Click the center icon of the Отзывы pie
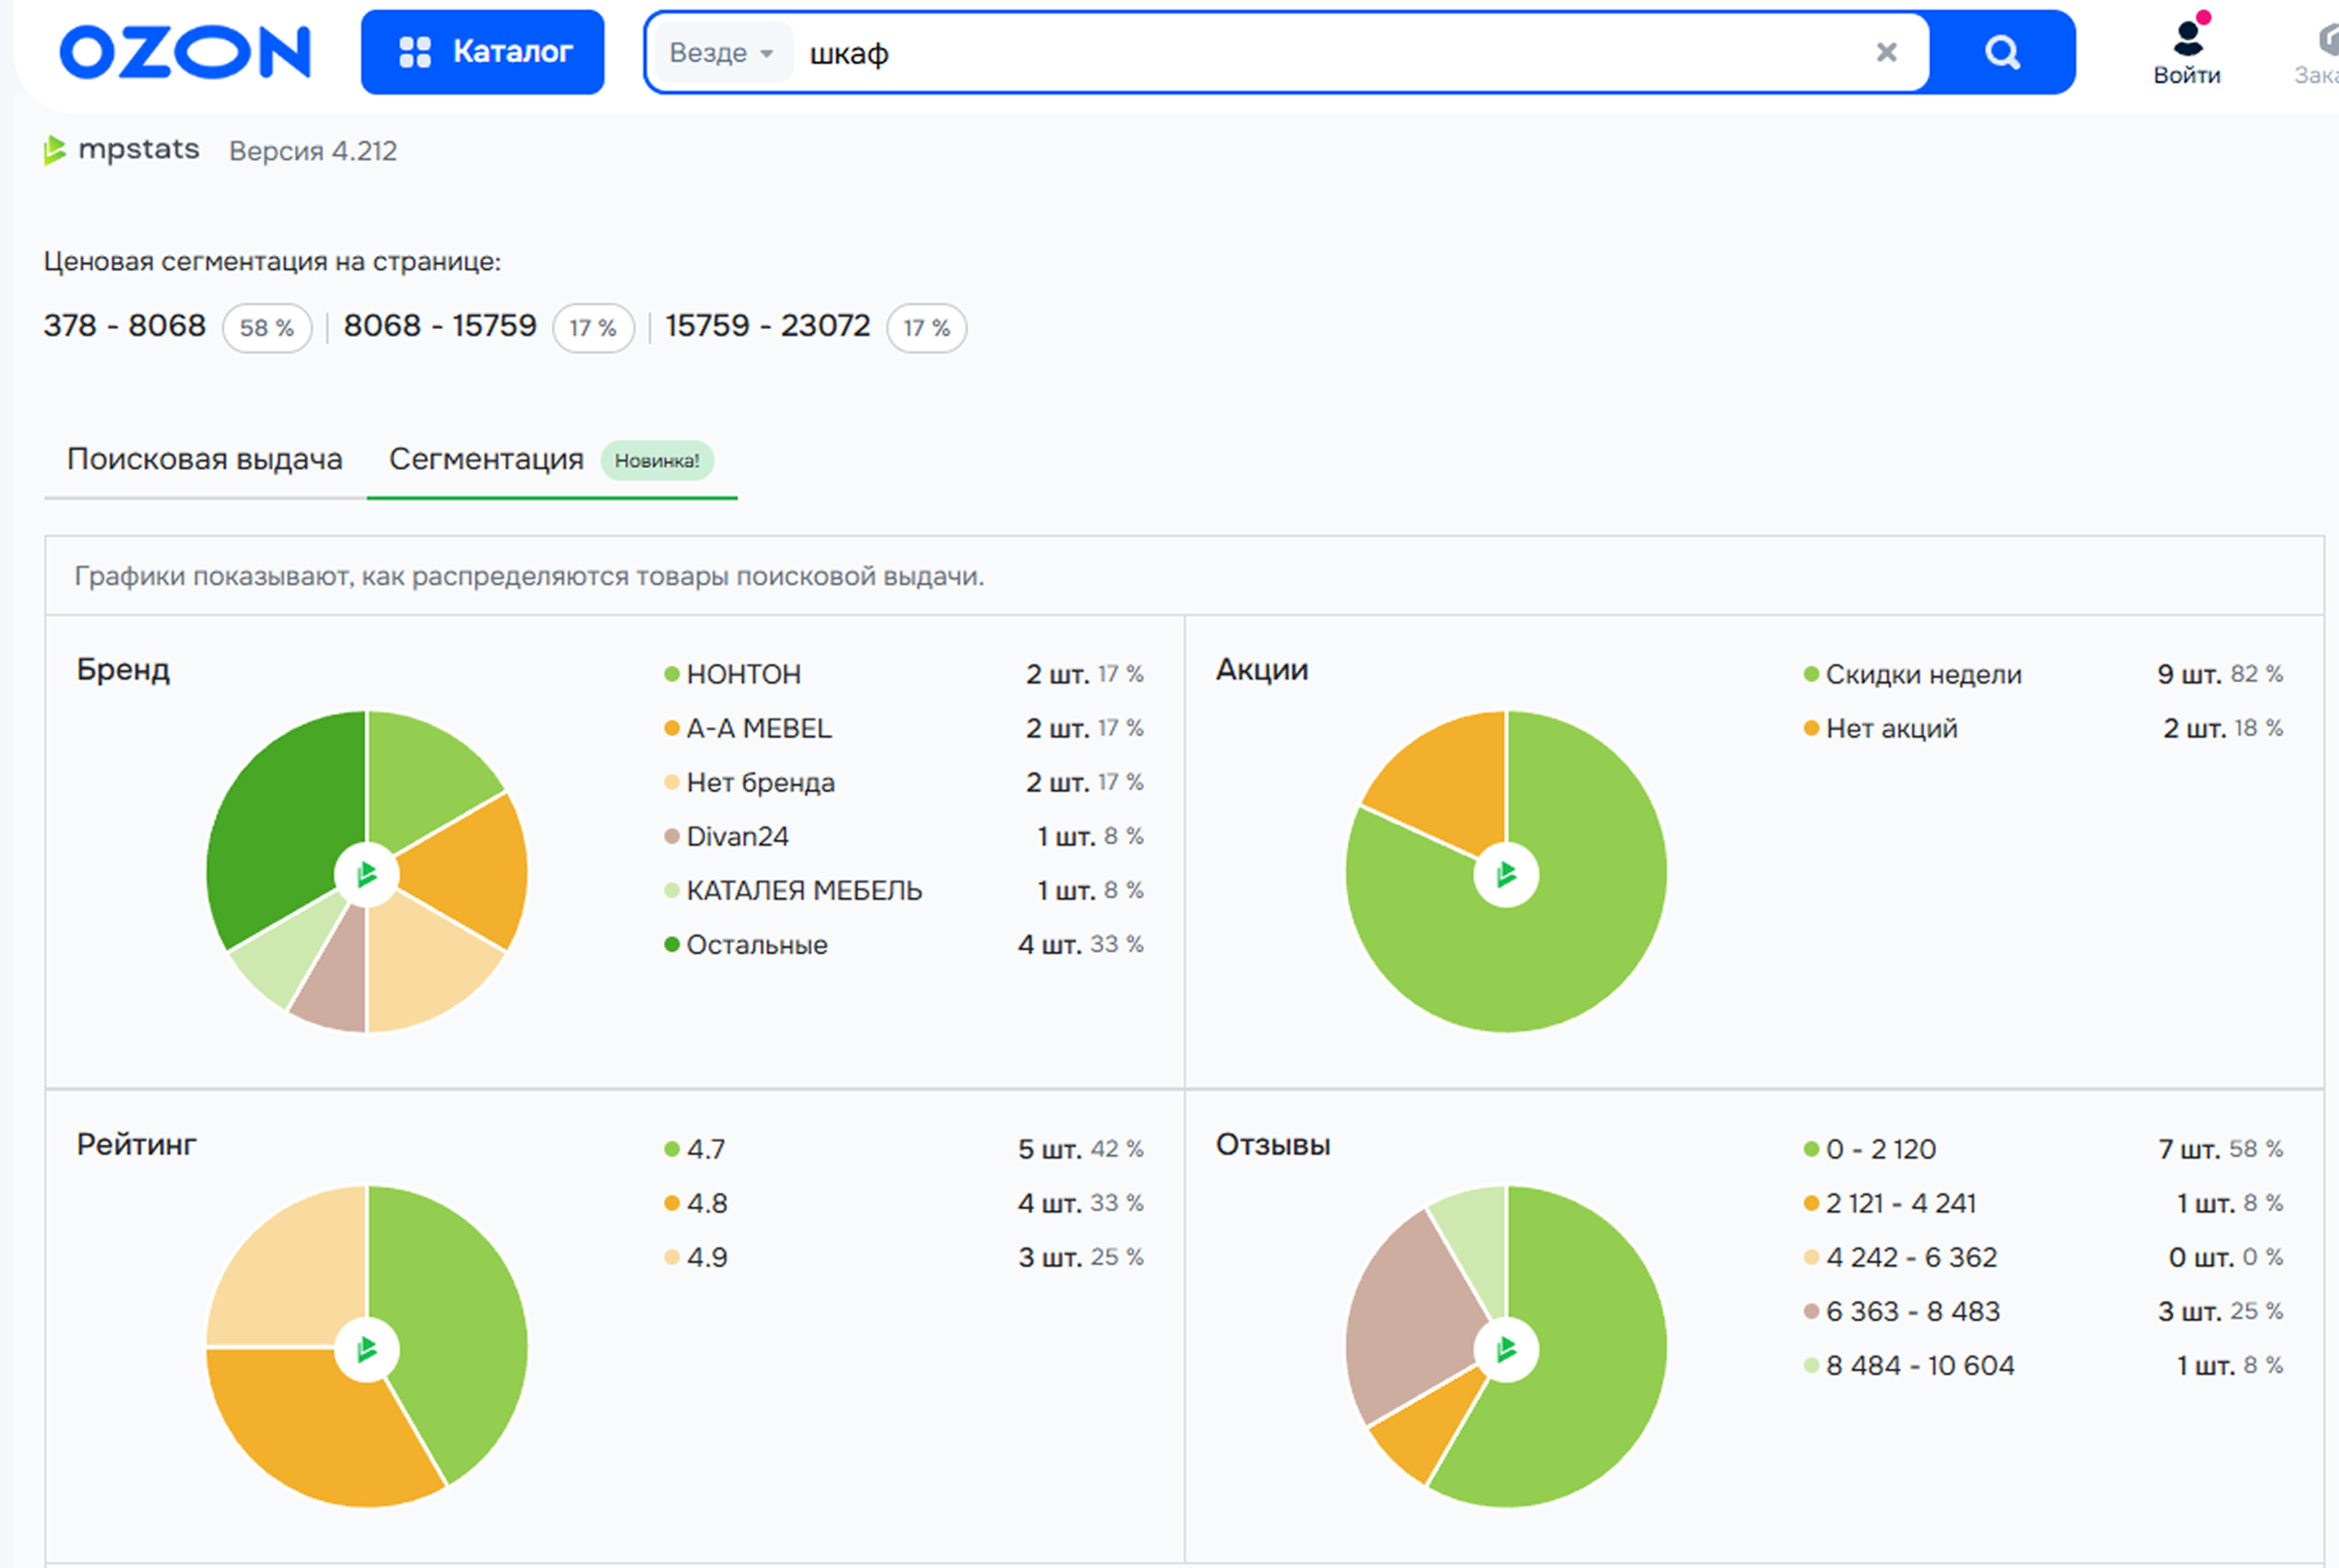Screen dimensions: 2339x1568 click(1506, 1350)
